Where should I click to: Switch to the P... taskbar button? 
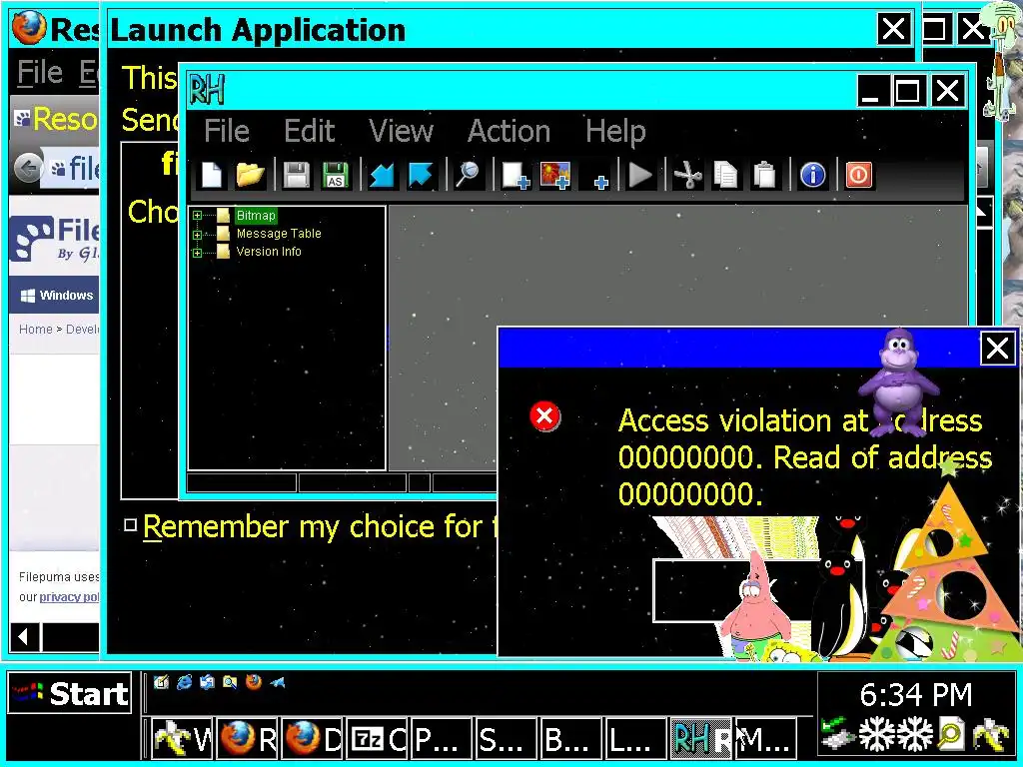click(442, 739)
